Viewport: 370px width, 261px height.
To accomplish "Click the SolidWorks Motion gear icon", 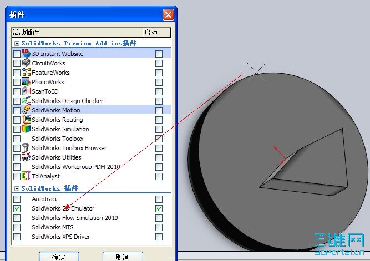I will [26, 110].
